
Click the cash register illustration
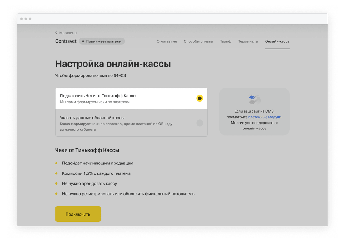pyautogui.click(x=255, y=100)
